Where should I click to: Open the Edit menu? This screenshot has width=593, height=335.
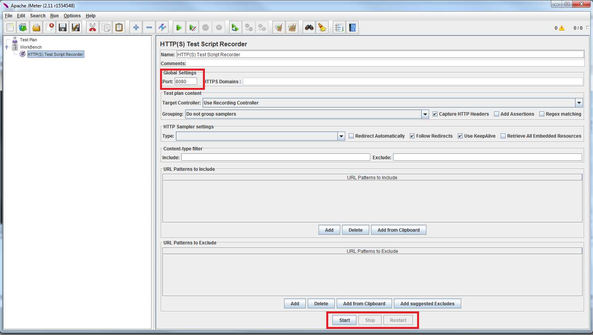(21, 16)
